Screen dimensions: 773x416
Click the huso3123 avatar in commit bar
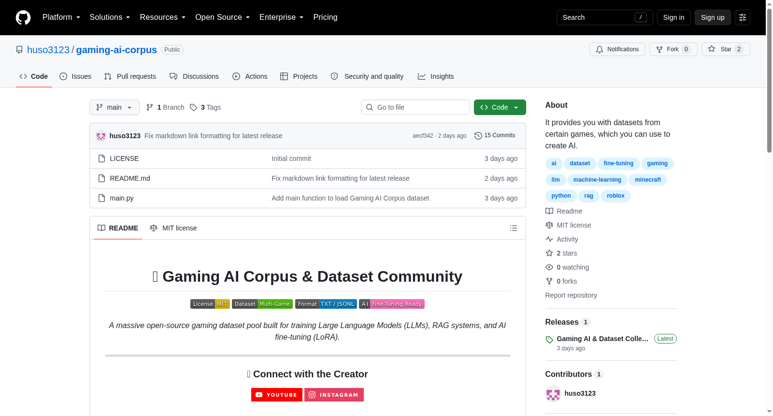click(101, 136)
